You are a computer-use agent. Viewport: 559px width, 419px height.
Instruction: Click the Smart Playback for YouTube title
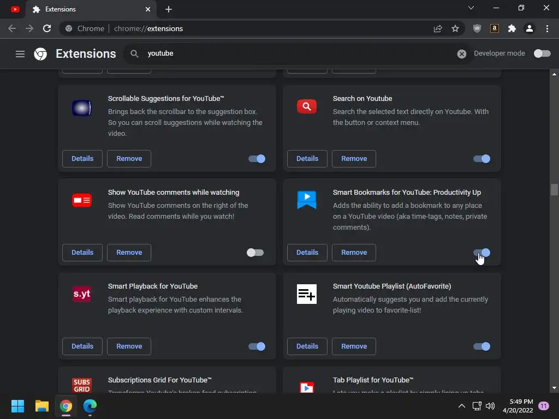click(153, 286)
